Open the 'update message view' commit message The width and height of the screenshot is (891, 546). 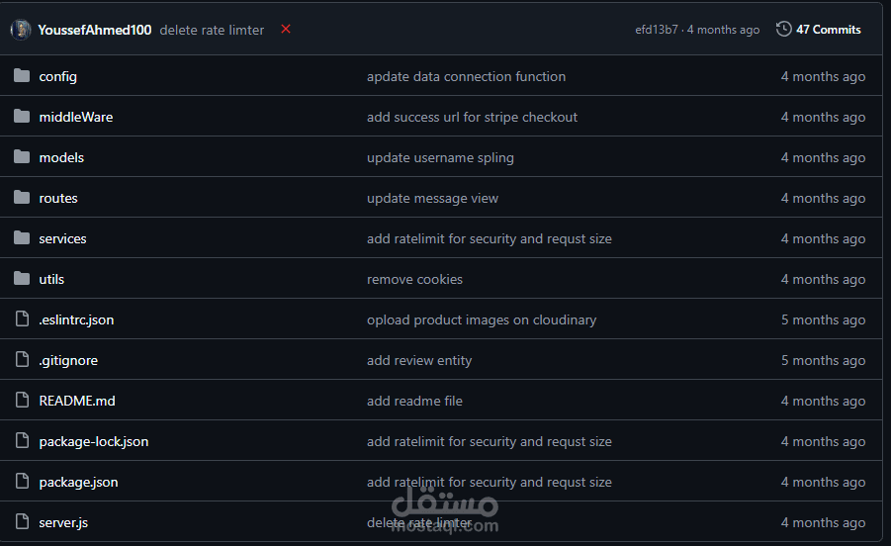(x=432, y=198)
